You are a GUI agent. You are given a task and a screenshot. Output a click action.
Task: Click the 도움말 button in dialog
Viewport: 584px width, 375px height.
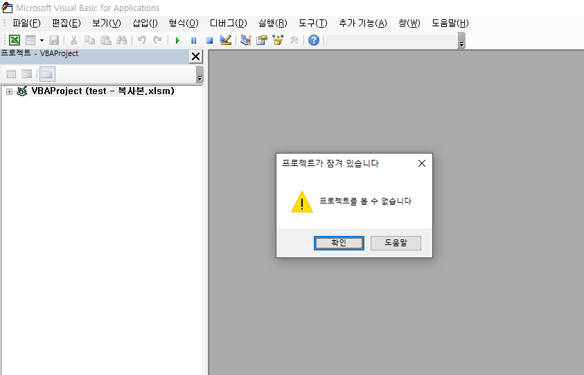(396, 243)
